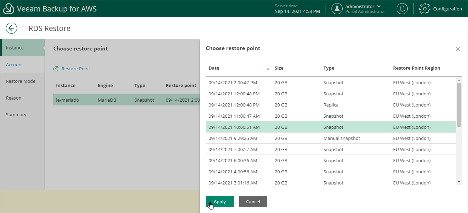This screenshot has height=213, width=468.
Task: Click the Size column header
Action: coord(279,68)
